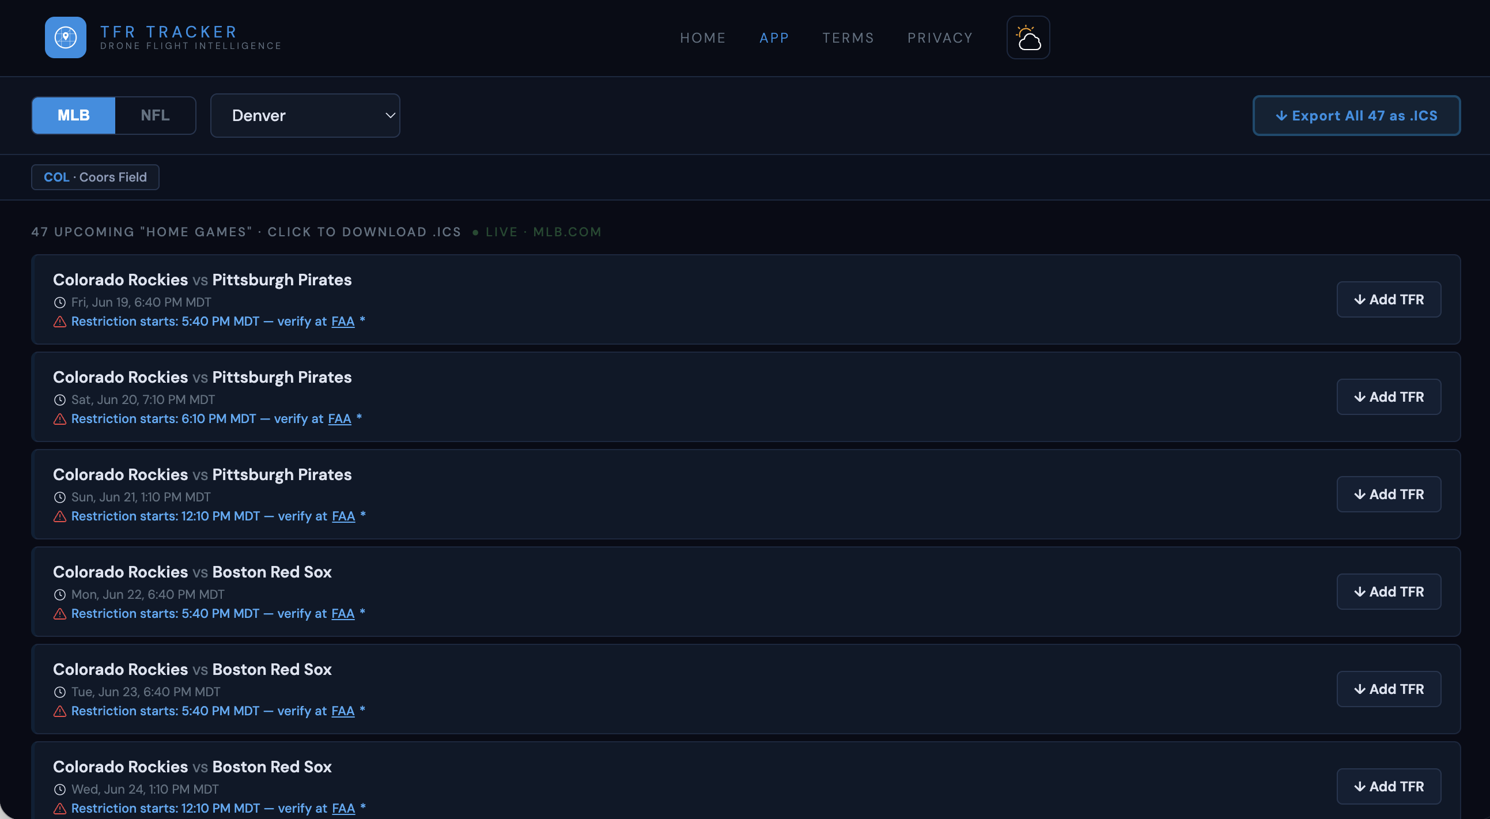The width and height of the screenshot is (1490, 819).
Task: Click Export All 47 as .ICS
Action: pyautogui.click(x=1356, y=116)
